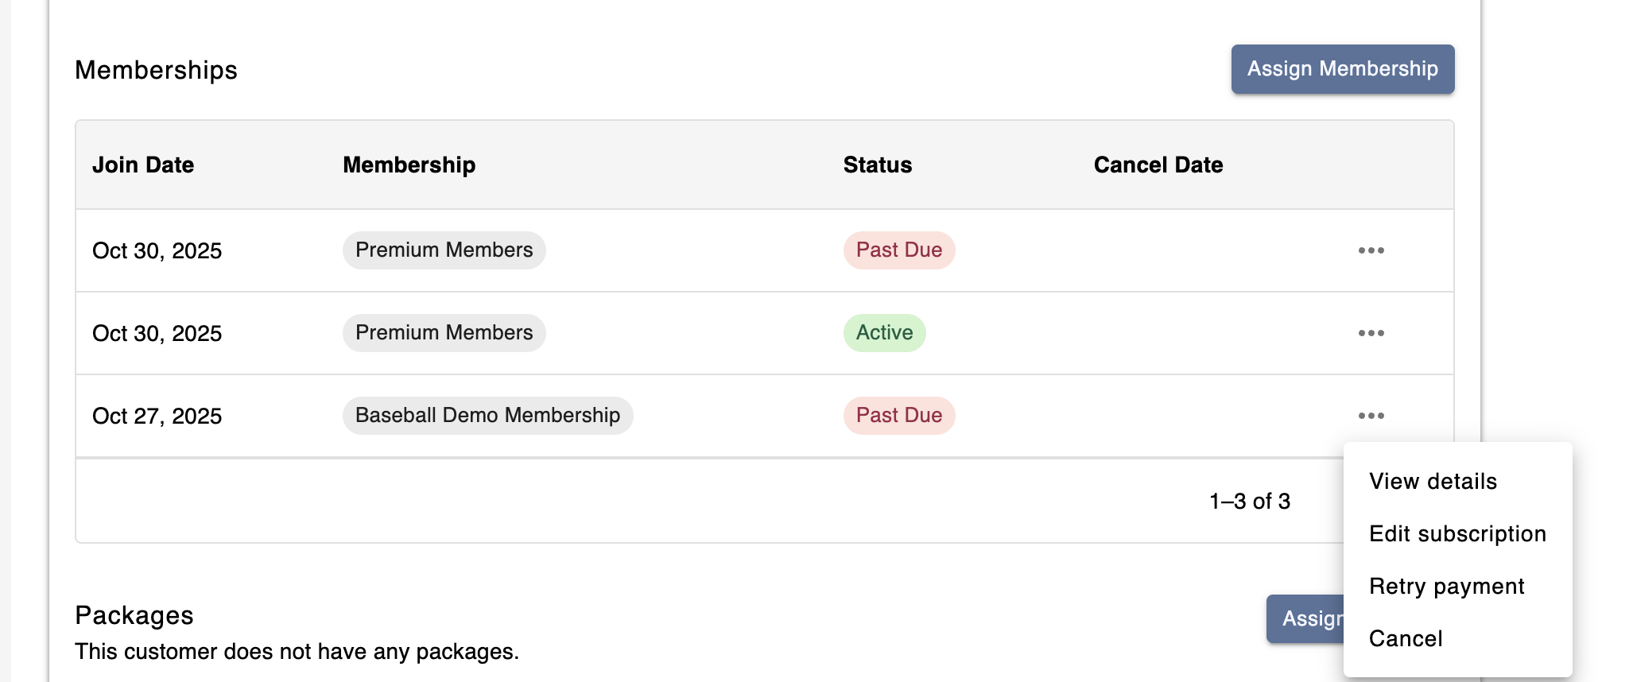The image size is (1633, 682).
Task: Select View details from the context menu
Action: coord(1433,482)
